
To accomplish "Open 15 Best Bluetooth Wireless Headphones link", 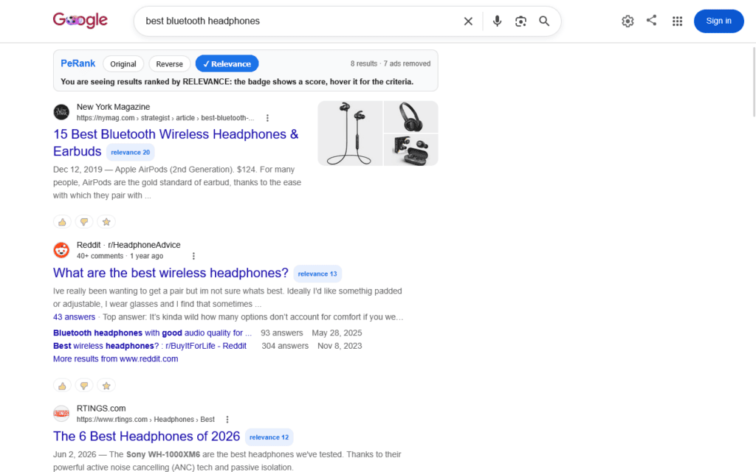I will tap(176, 142).
